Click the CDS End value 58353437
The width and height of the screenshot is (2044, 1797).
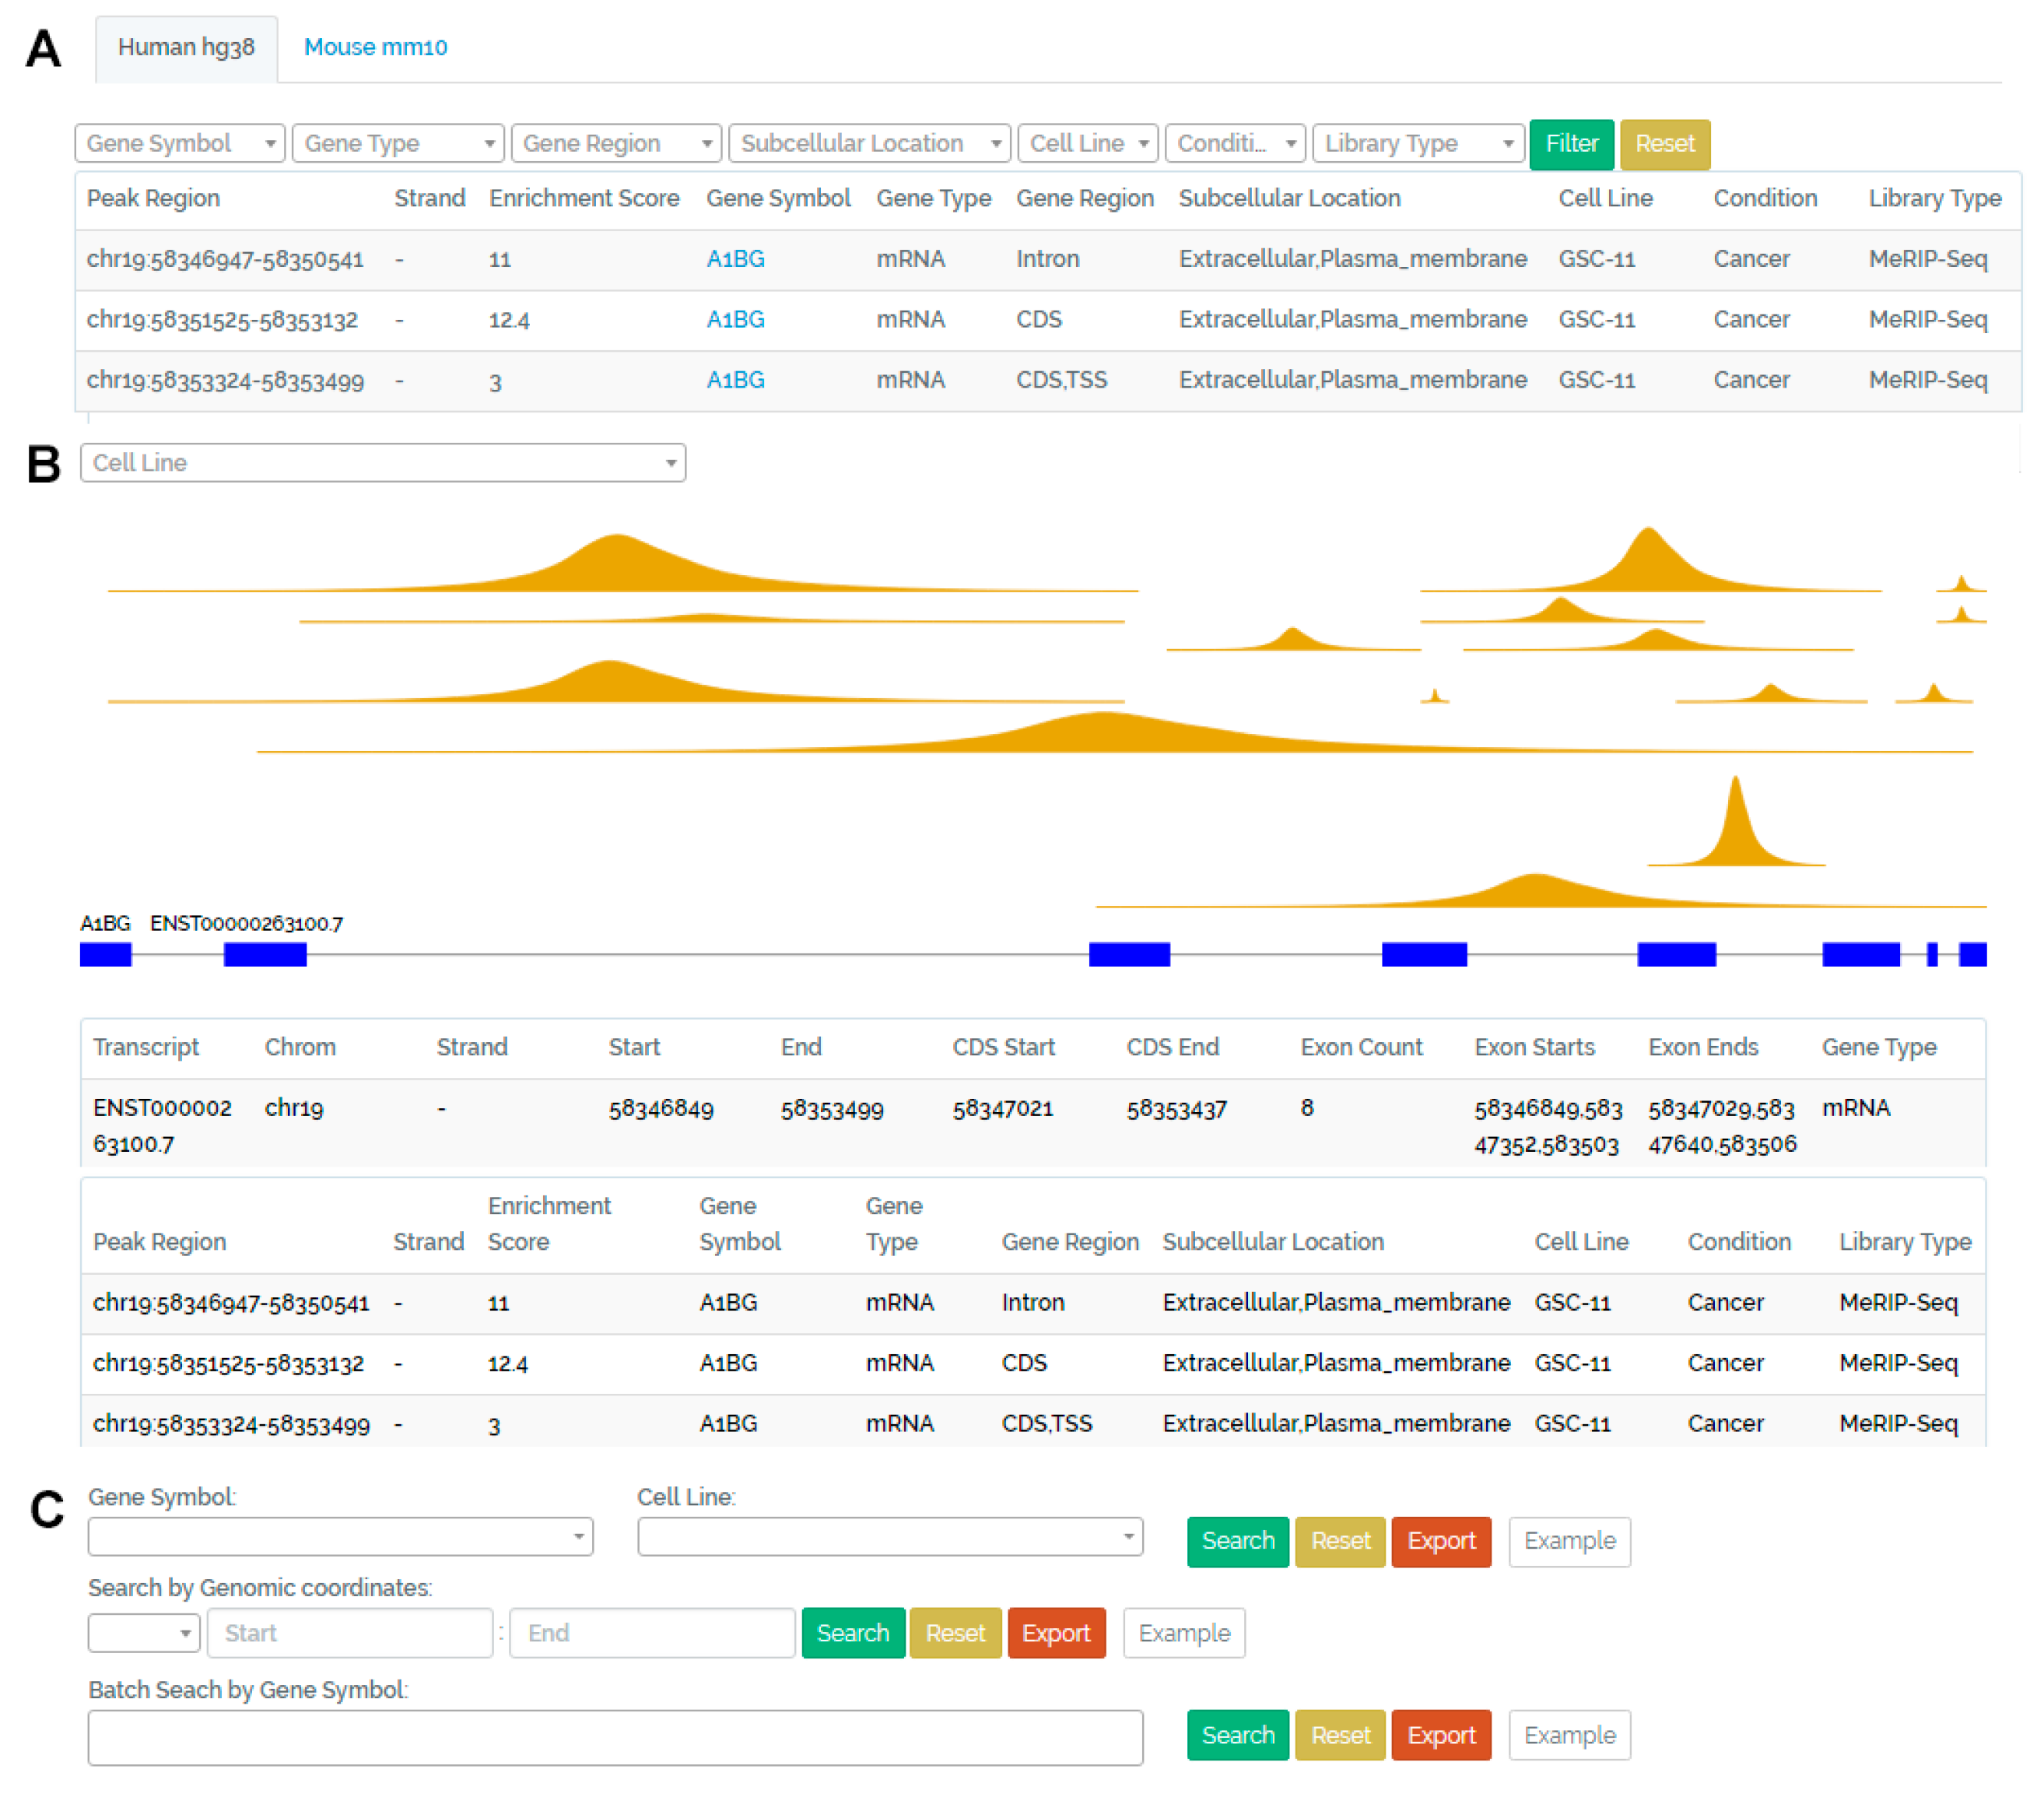pos(1176,1108)
